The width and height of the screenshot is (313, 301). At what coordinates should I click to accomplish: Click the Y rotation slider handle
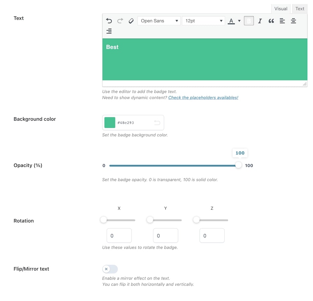150,220
